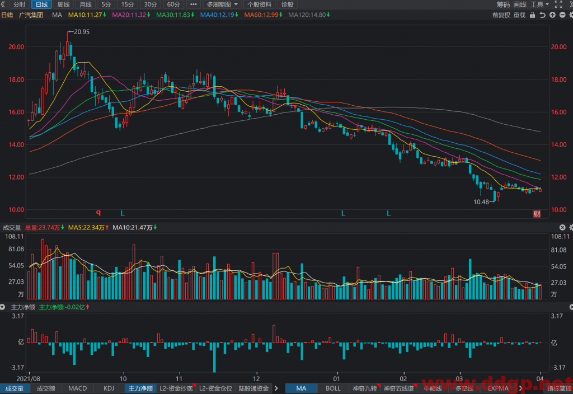Screen dimensions: 573x394
Task: Close the 成交量 volume panel
Action: [x=562, y=227]
